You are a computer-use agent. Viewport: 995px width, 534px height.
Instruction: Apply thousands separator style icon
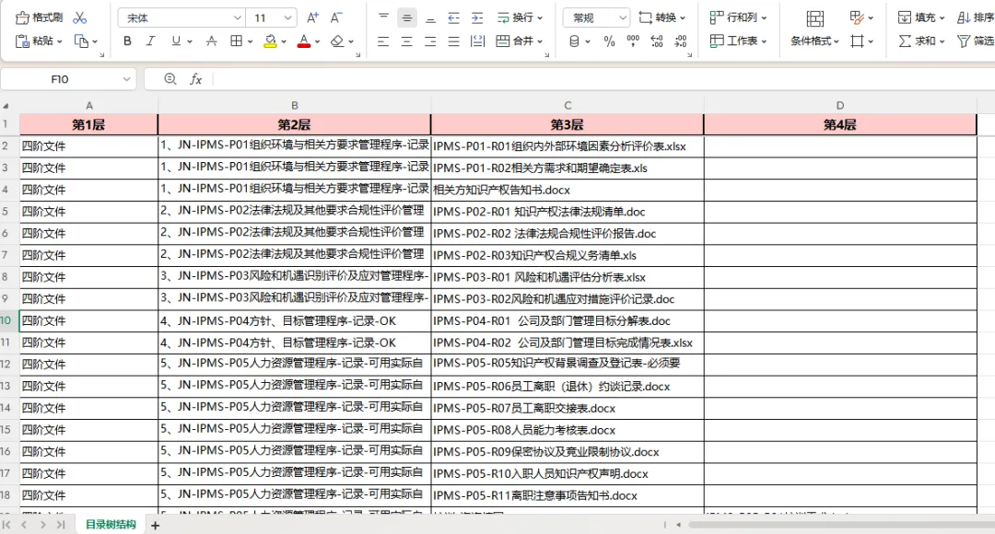[x=633, y=41]
